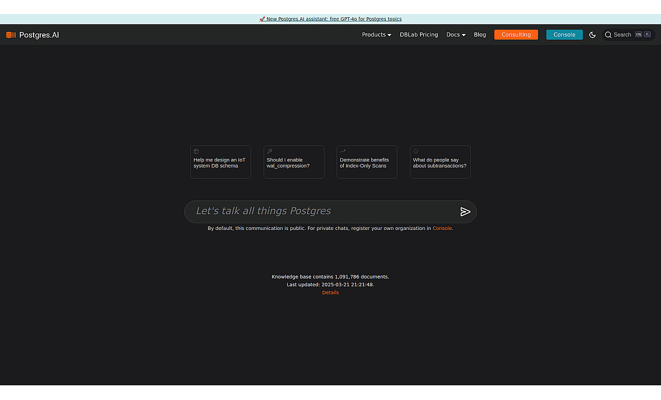Open the Postgres.AI home text link
This screenshot has width=661, height=400.
39,35
